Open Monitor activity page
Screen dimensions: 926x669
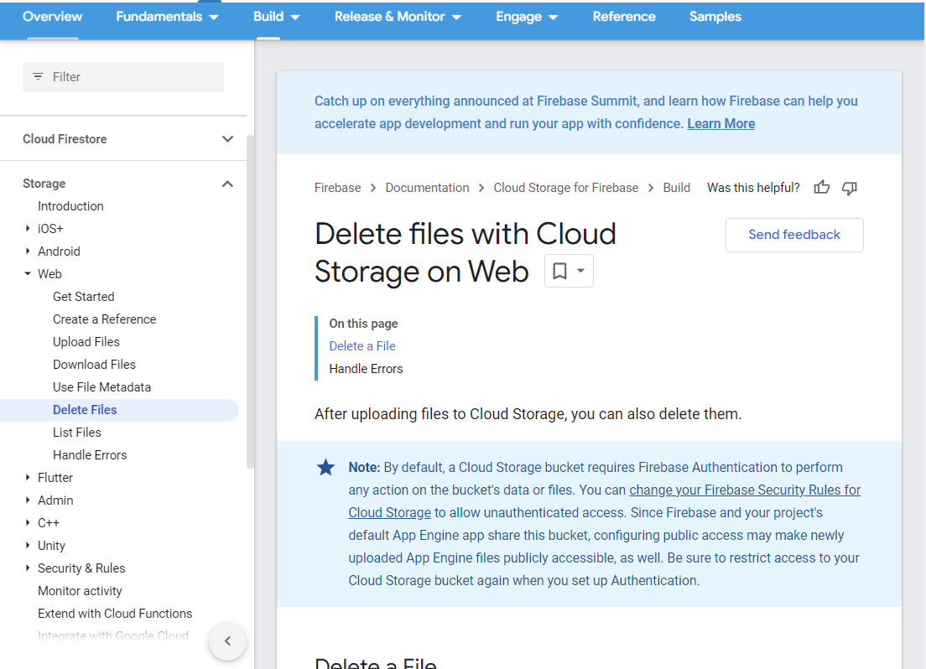pos(80,591)
